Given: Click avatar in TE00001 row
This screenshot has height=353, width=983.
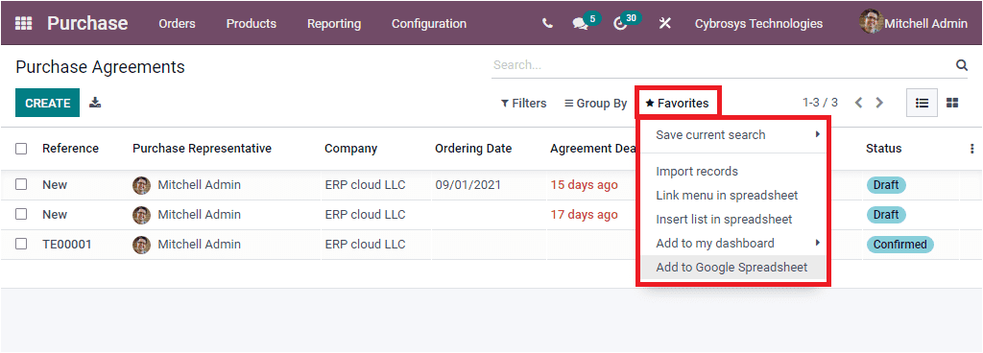Looking at the screenshot, I should pyautogui.click(x=142, y=245).
